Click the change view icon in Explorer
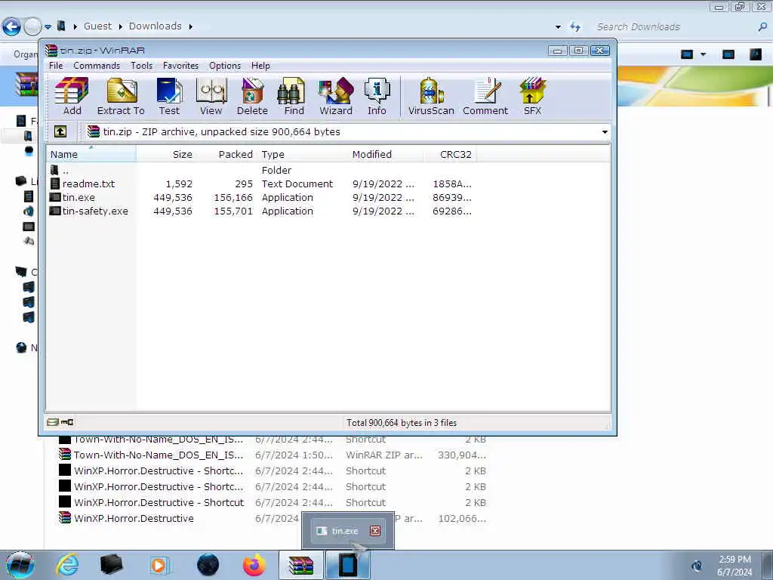 coord(687,54)
